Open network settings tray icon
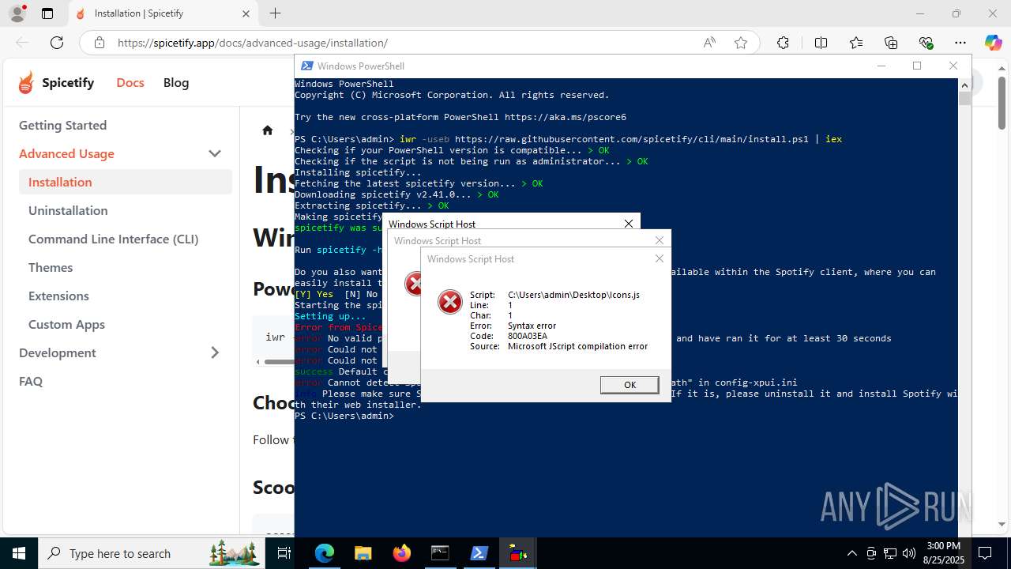 [x=890, y=553]
